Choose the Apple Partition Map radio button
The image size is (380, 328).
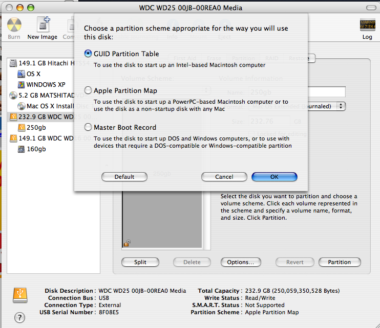(x=88, y=90)
